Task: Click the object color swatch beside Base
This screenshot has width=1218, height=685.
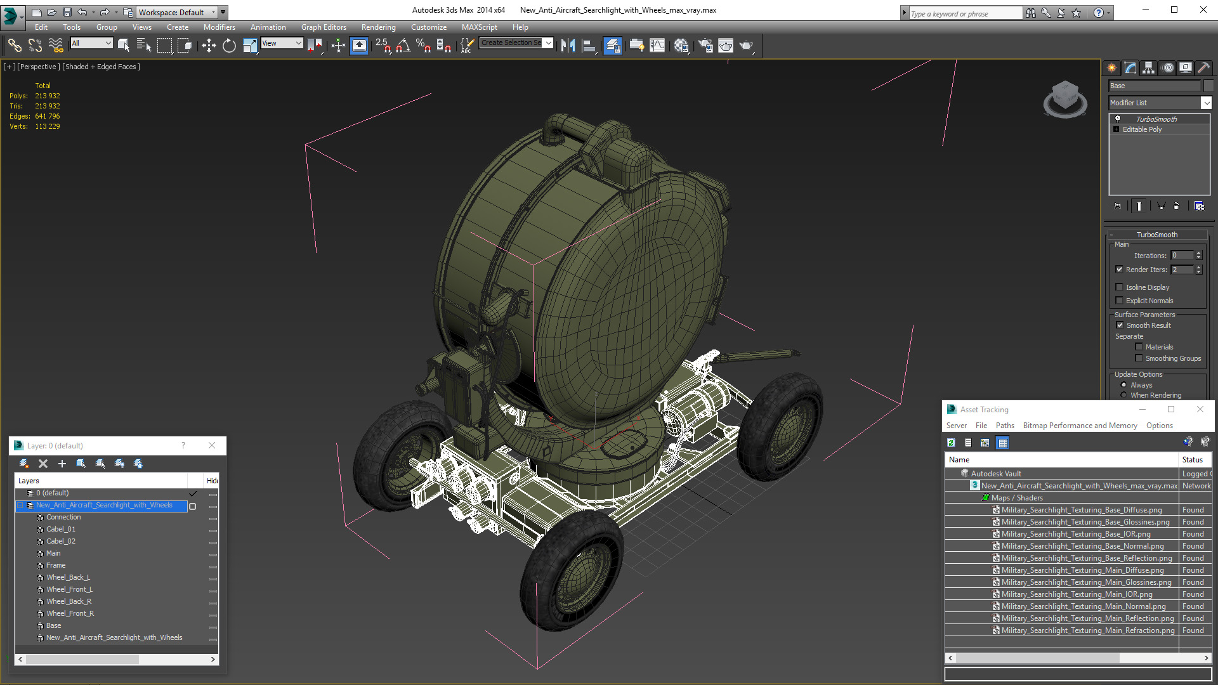Action: (1208, 86)
